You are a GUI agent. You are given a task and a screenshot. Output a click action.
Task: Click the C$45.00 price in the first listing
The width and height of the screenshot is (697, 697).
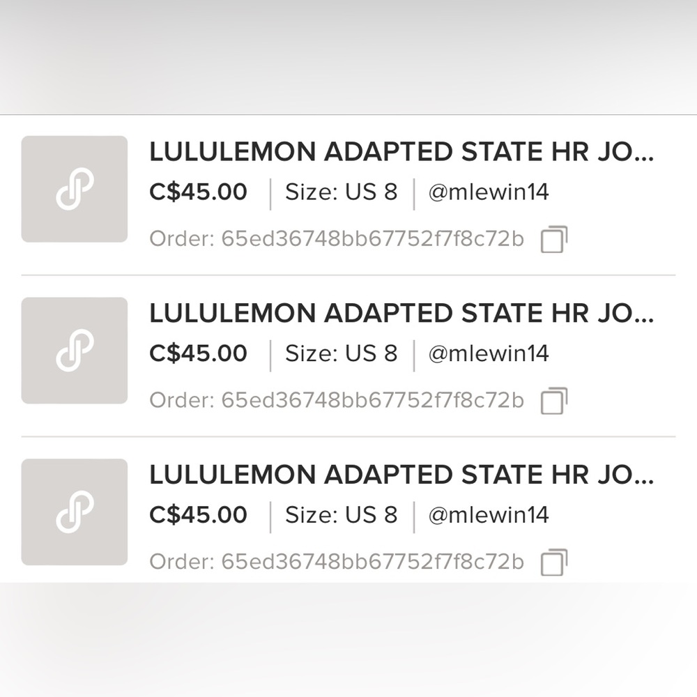click(x=198, y=192)
